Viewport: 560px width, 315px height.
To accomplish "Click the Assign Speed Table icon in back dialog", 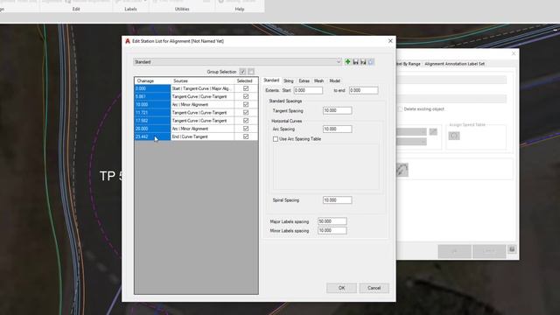I will coord(454,136).
